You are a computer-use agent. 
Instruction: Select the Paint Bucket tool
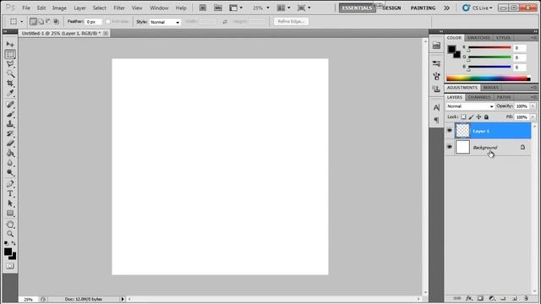point(10,153)
